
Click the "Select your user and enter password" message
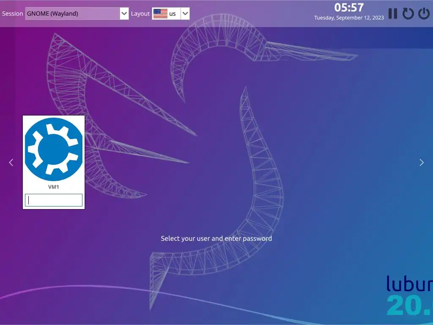[x=216, y=239]
